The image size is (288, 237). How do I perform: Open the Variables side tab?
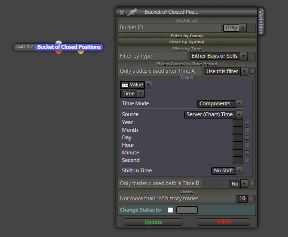tap(261, 22)
